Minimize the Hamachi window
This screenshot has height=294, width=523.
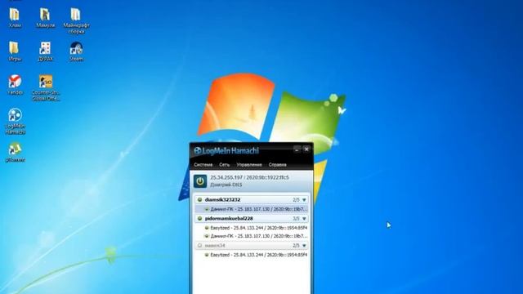pos(297,149)
